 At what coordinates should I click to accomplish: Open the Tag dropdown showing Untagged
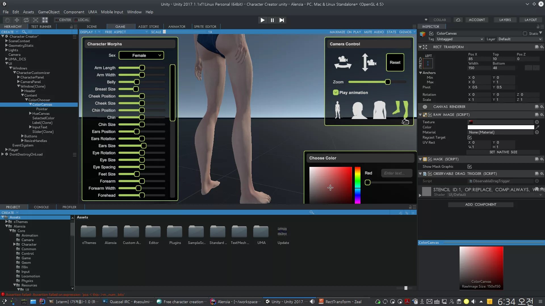[460, 39]
